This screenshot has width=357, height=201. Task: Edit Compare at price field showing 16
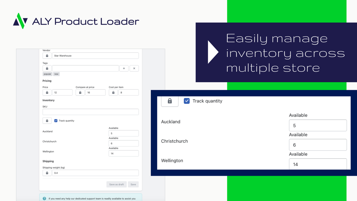pos(95,92)
